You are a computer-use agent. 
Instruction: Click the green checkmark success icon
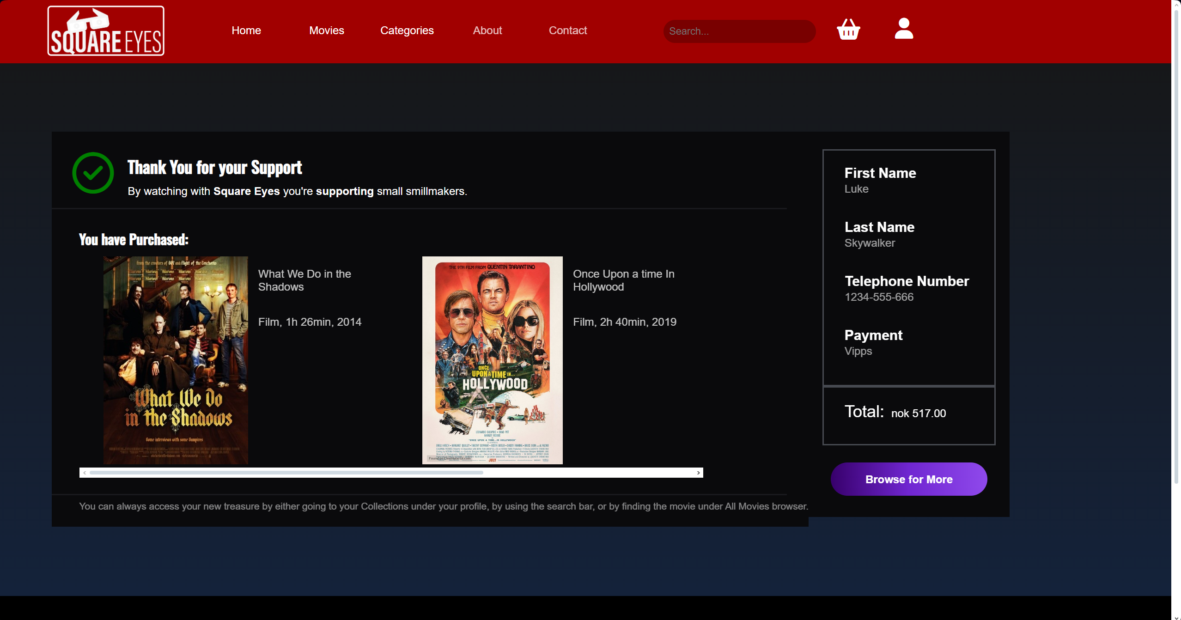[92, 173]
